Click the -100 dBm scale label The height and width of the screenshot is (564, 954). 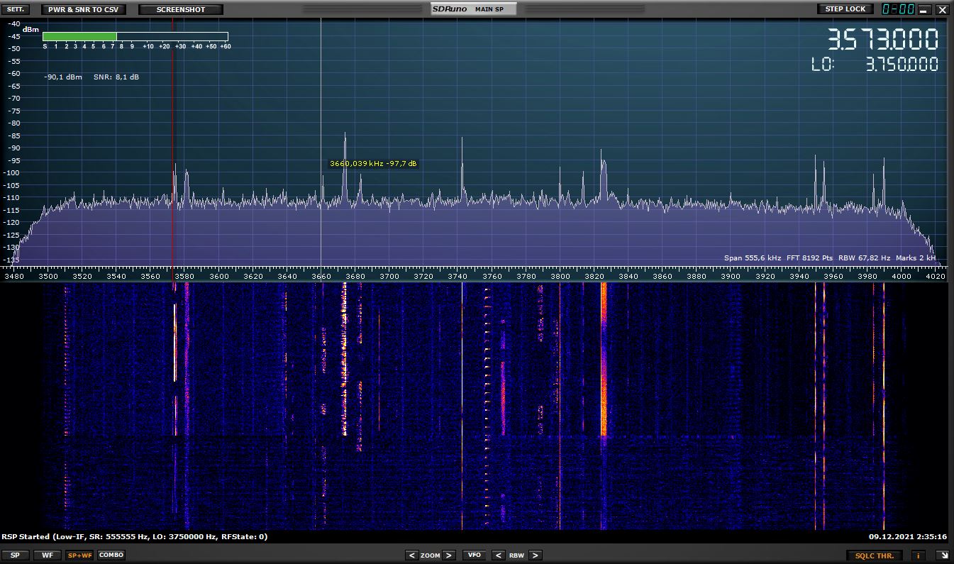13,172
